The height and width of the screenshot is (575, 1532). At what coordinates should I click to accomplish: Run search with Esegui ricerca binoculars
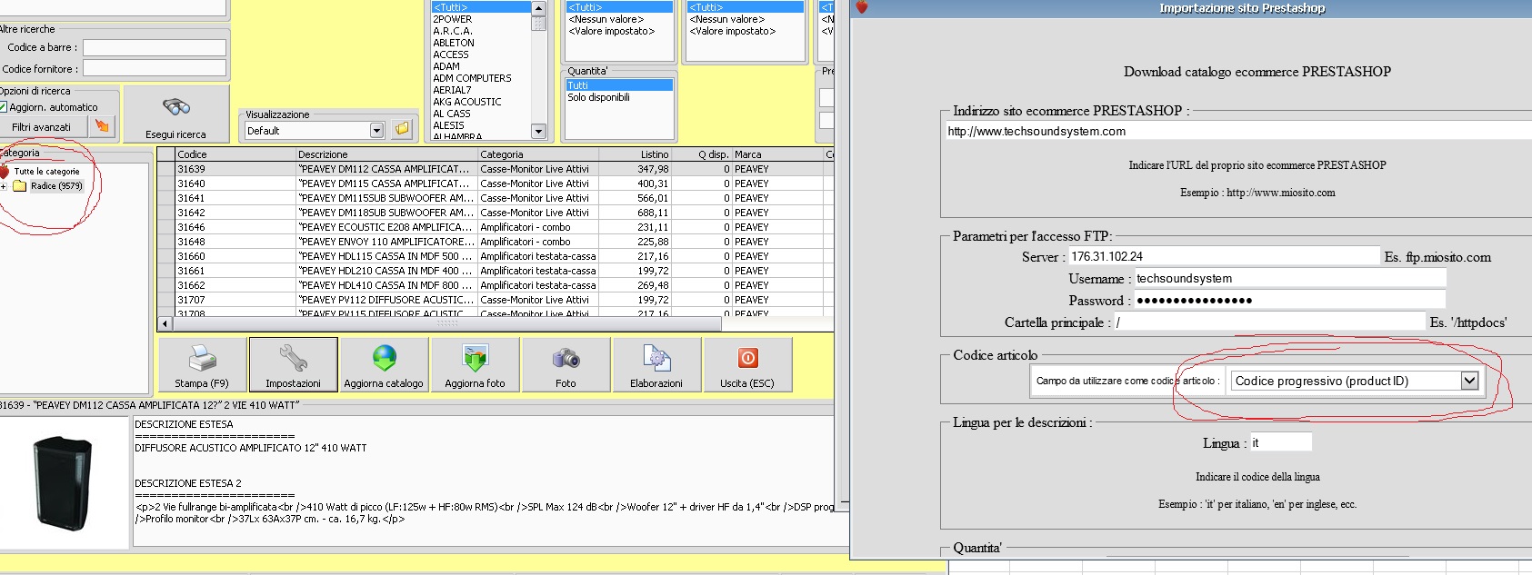(175, 114)
